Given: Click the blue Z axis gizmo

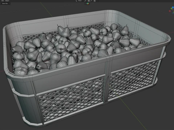Looking at the screenshot, I should (x=173, y=7).
